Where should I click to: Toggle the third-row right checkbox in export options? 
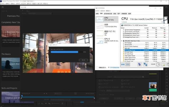point(122,87)
